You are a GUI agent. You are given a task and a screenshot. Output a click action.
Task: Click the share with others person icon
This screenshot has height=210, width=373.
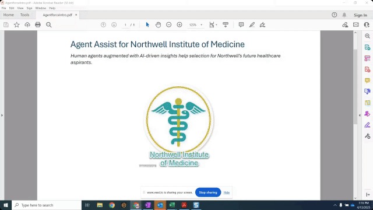[367, 24]
